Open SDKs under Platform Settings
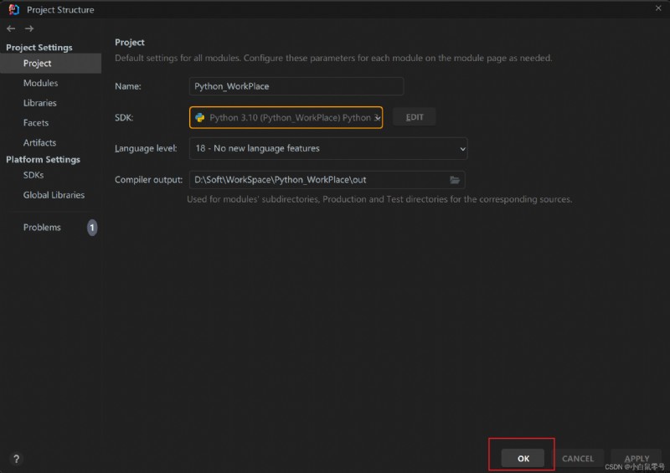 [33, 175]
